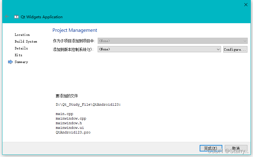253x157 pixels.
Task: Click the Configure... button
Action: 235,49
